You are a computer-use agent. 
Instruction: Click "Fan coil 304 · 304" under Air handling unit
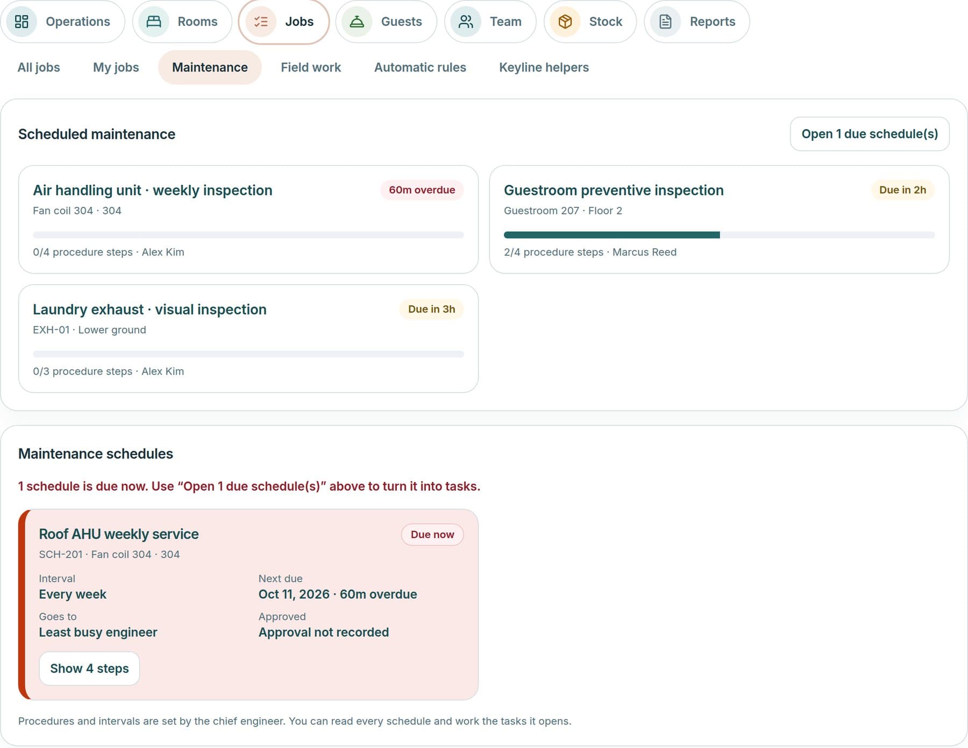[77, 211]
